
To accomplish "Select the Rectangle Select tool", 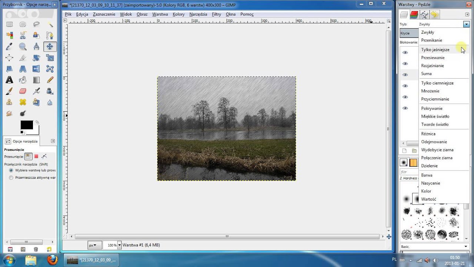I will pyautogui.click(x=9, y=24).
